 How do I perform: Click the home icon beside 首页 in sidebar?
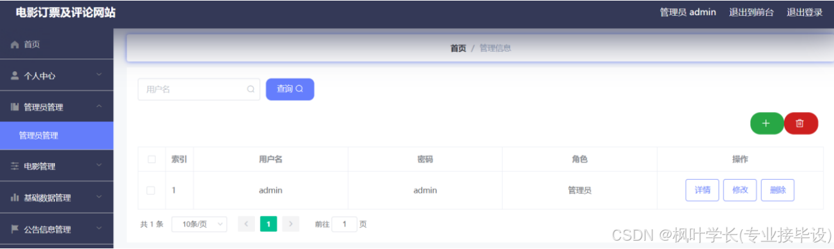click(x=15, y=45)
